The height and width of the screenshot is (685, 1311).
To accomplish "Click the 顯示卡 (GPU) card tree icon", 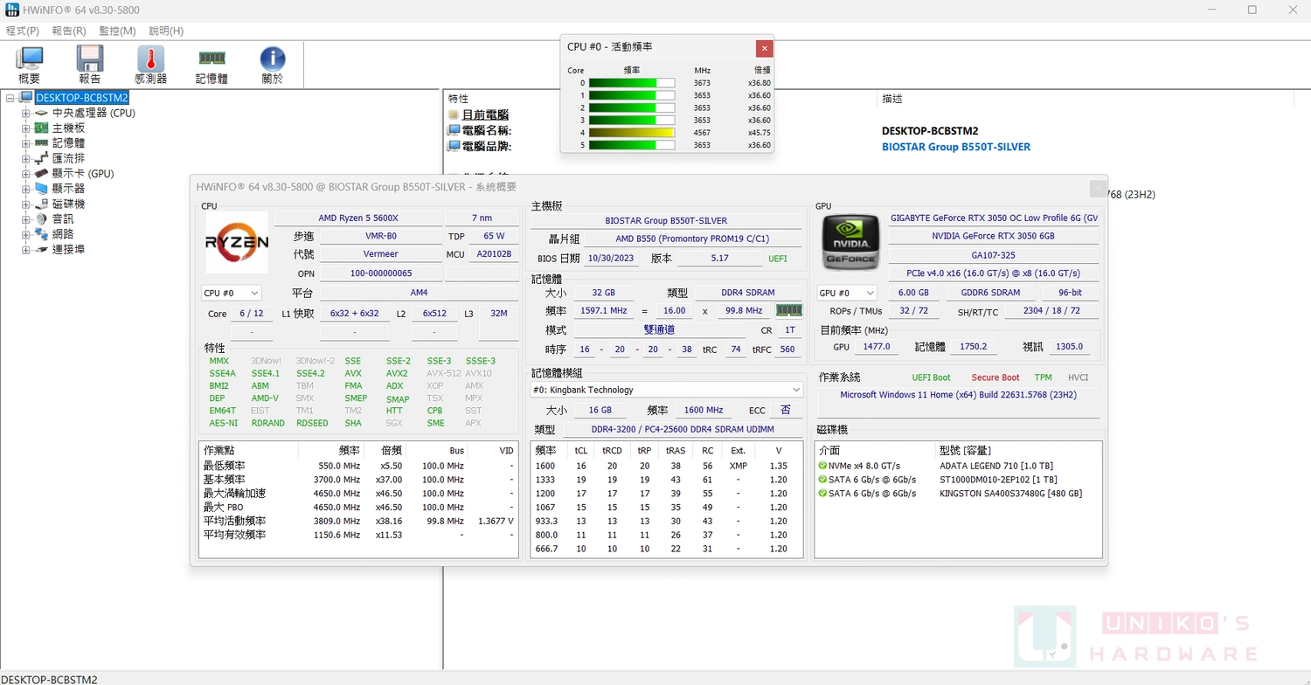I will [41, 173].
